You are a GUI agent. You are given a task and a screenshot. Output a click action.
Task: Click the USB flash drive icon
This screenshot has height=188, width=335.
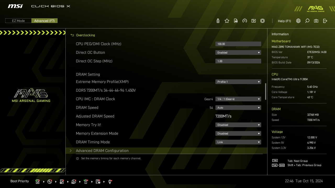(218, 21)
